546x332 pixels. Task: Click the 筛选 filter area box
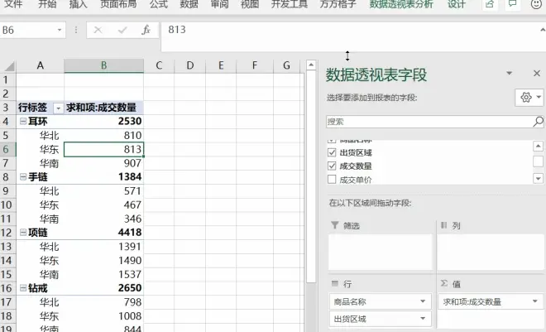381,252
